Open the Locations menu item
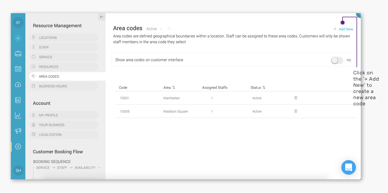The height and width of the screenshot is (193, 388). pyautogui.click(x=64, y=38)
